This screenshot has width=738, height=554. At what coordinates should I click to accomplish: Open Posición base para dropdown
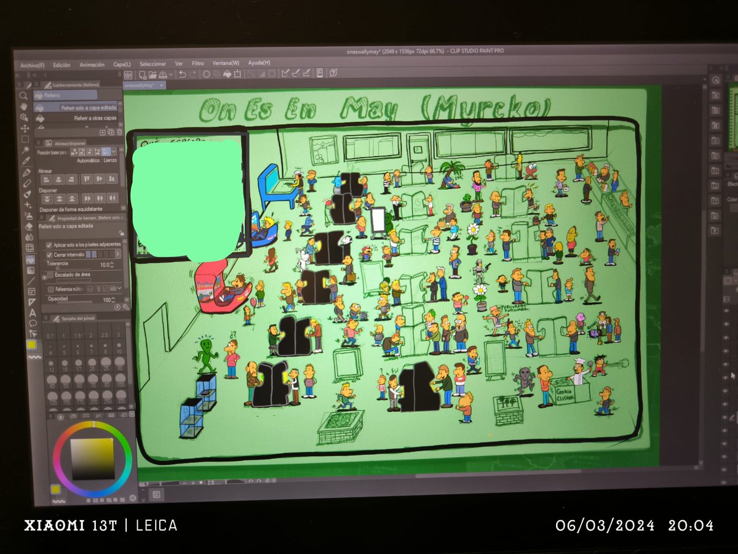click(x=114, y=151)
